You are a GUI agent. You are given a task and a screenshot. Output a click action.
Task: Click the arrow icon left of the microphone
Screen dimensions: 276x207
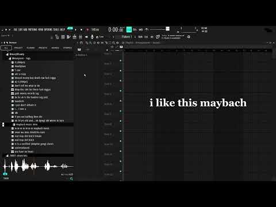pos(86,37)
